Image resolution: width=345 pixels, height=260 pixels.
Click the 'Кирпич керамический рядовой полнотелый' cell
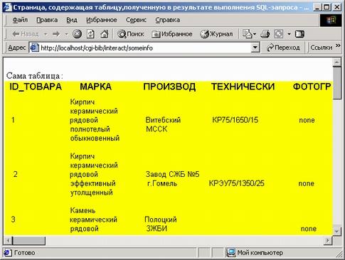tap(95, 120)
